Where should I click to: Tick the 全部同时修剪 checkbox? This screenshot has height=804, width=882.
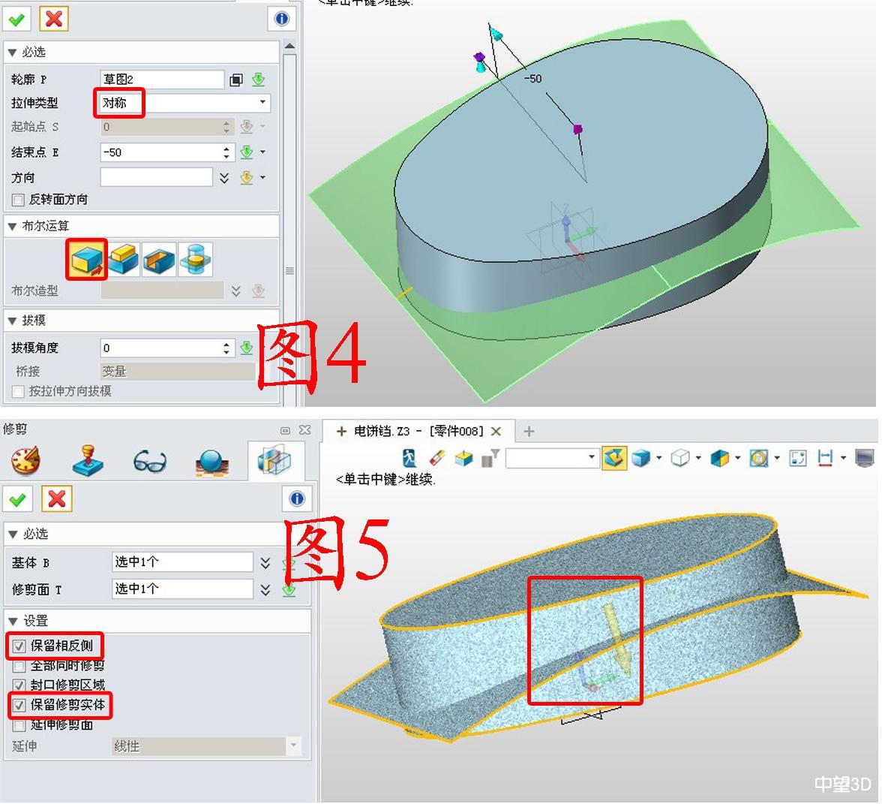coord(19,666)
